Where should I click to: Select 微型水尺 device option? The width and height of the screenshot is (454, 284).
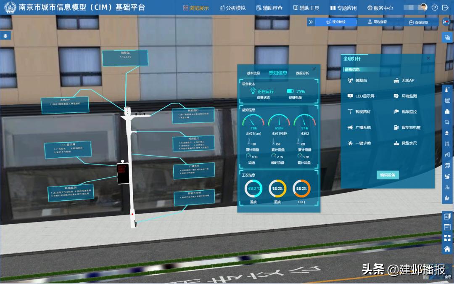click(x=405, y=143)
